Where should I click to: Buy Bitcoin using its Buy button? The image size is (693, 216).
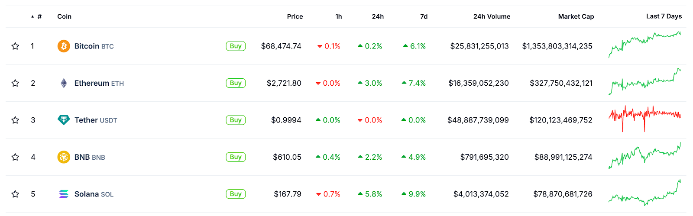[x=236, y=46]
